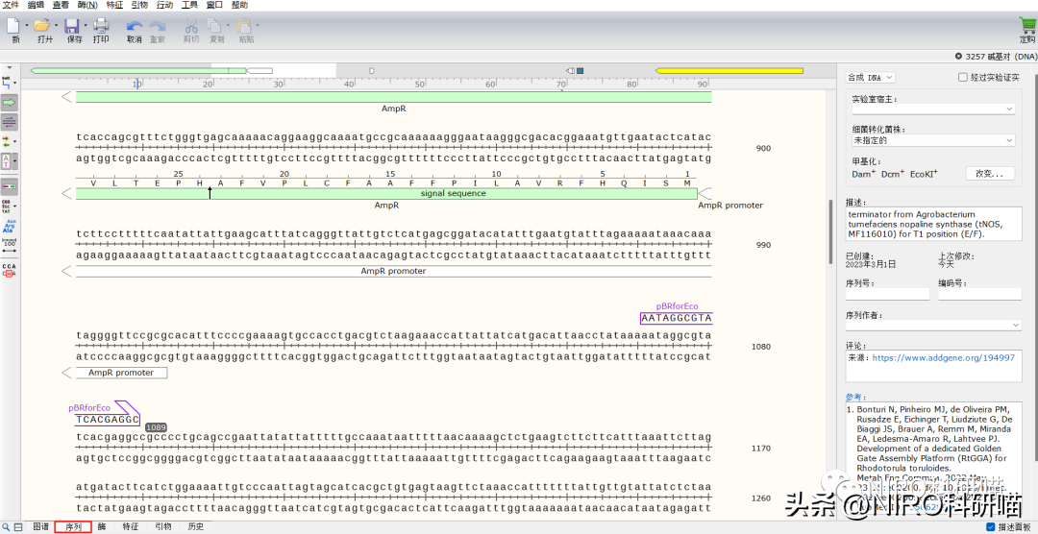Click the Save (保存) floppy disk icon
This screenshot has height=534, width=1038.
point(73,26)
